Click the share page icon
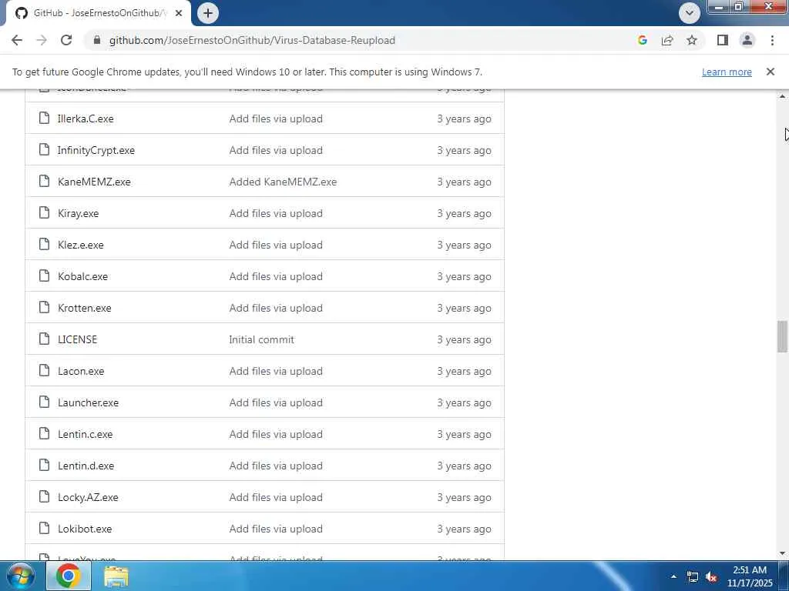 point(667,40)
